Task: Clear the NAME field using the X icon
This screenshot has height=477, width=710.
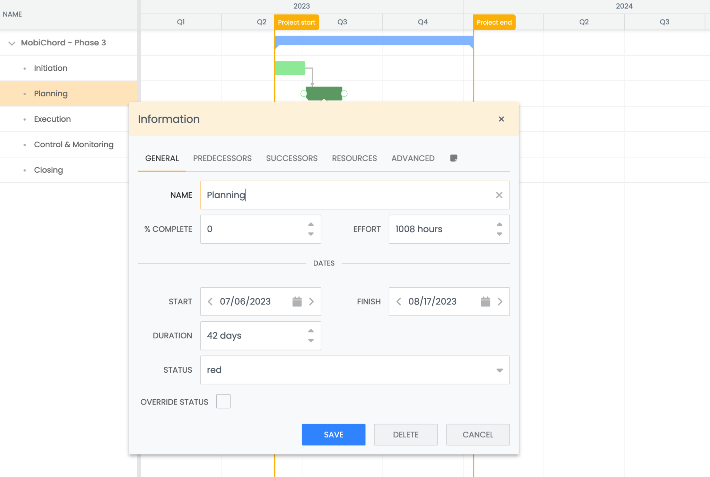Action: (x=499, y=195)
